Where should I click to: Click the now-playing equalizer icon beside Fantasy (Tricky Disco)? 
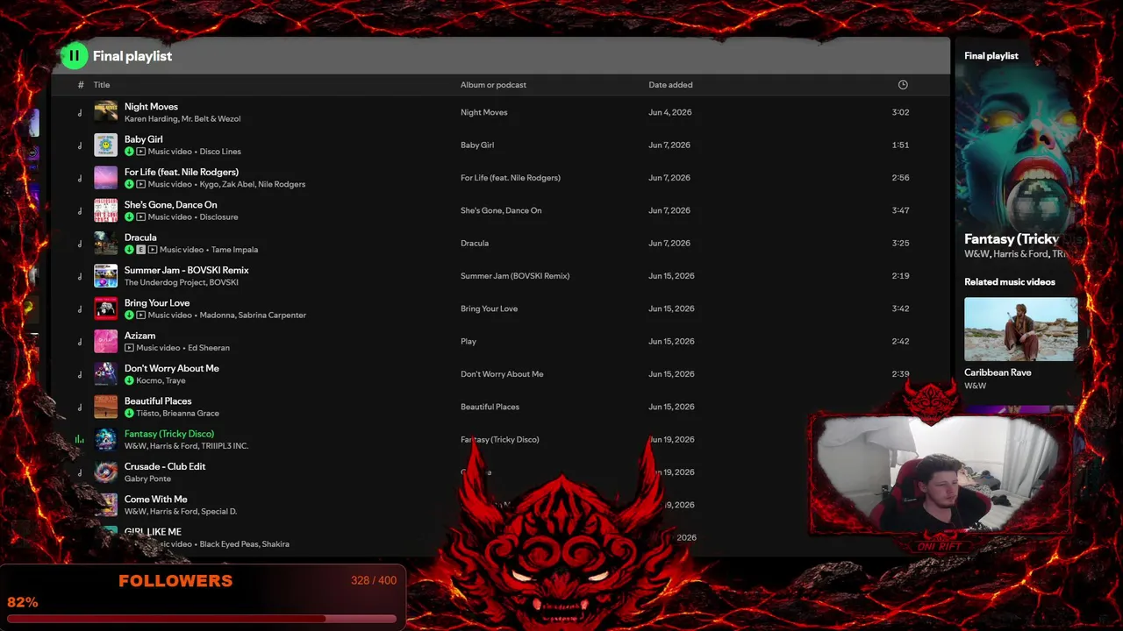[80, 440]
